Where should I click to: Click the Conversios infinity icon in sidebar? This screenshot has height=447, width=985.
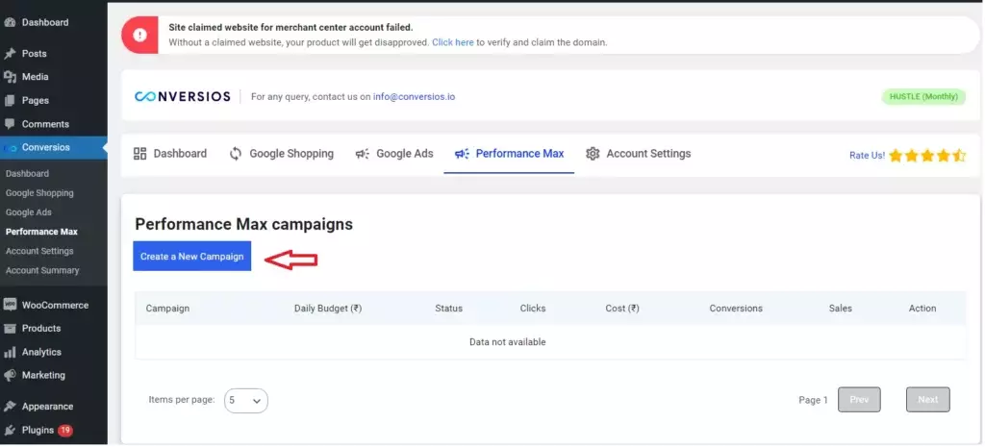coord(10,148)
